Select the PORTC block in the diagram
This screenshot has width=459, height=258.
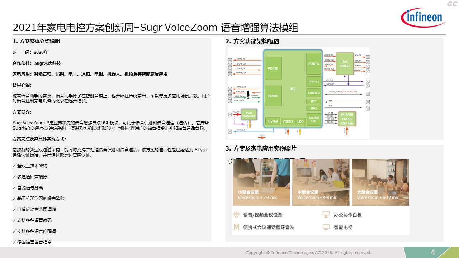[x=273, y=96]
